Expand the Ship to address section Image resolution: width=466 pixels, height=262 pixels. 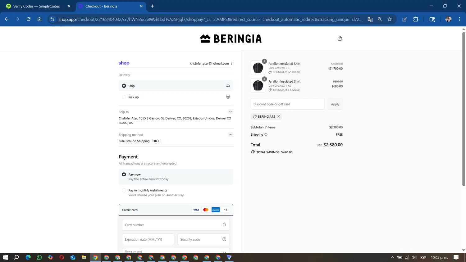pyautogui.click(x=230, y=112)
